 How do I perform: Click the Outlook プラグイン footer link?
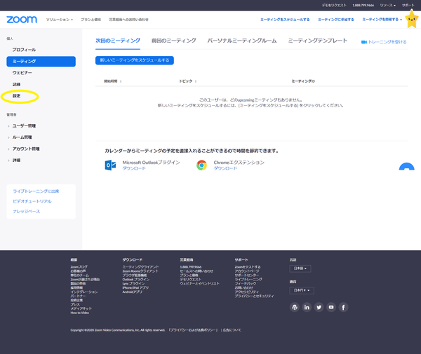[x=136, y=280]
